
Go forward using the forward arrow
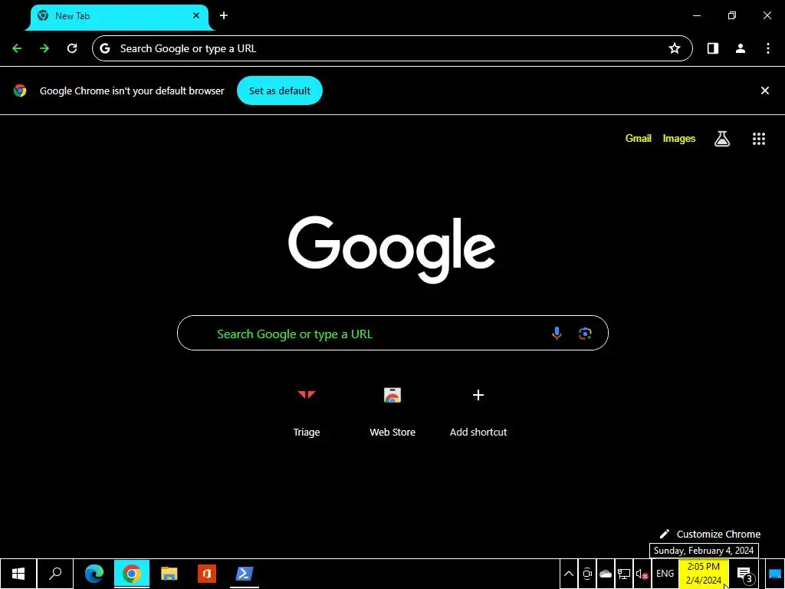(x=44, y=48)
